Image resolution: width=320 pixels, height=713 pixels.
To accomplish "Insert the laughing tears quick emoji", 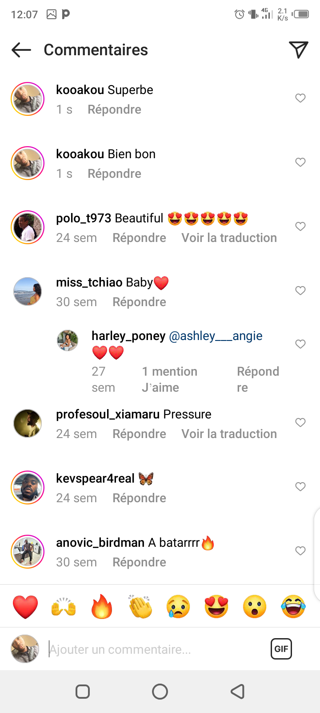I will pos(293,606).
